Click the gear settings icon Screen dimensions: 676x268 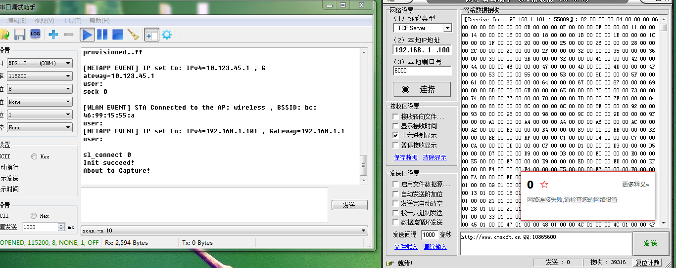[167, 35]
